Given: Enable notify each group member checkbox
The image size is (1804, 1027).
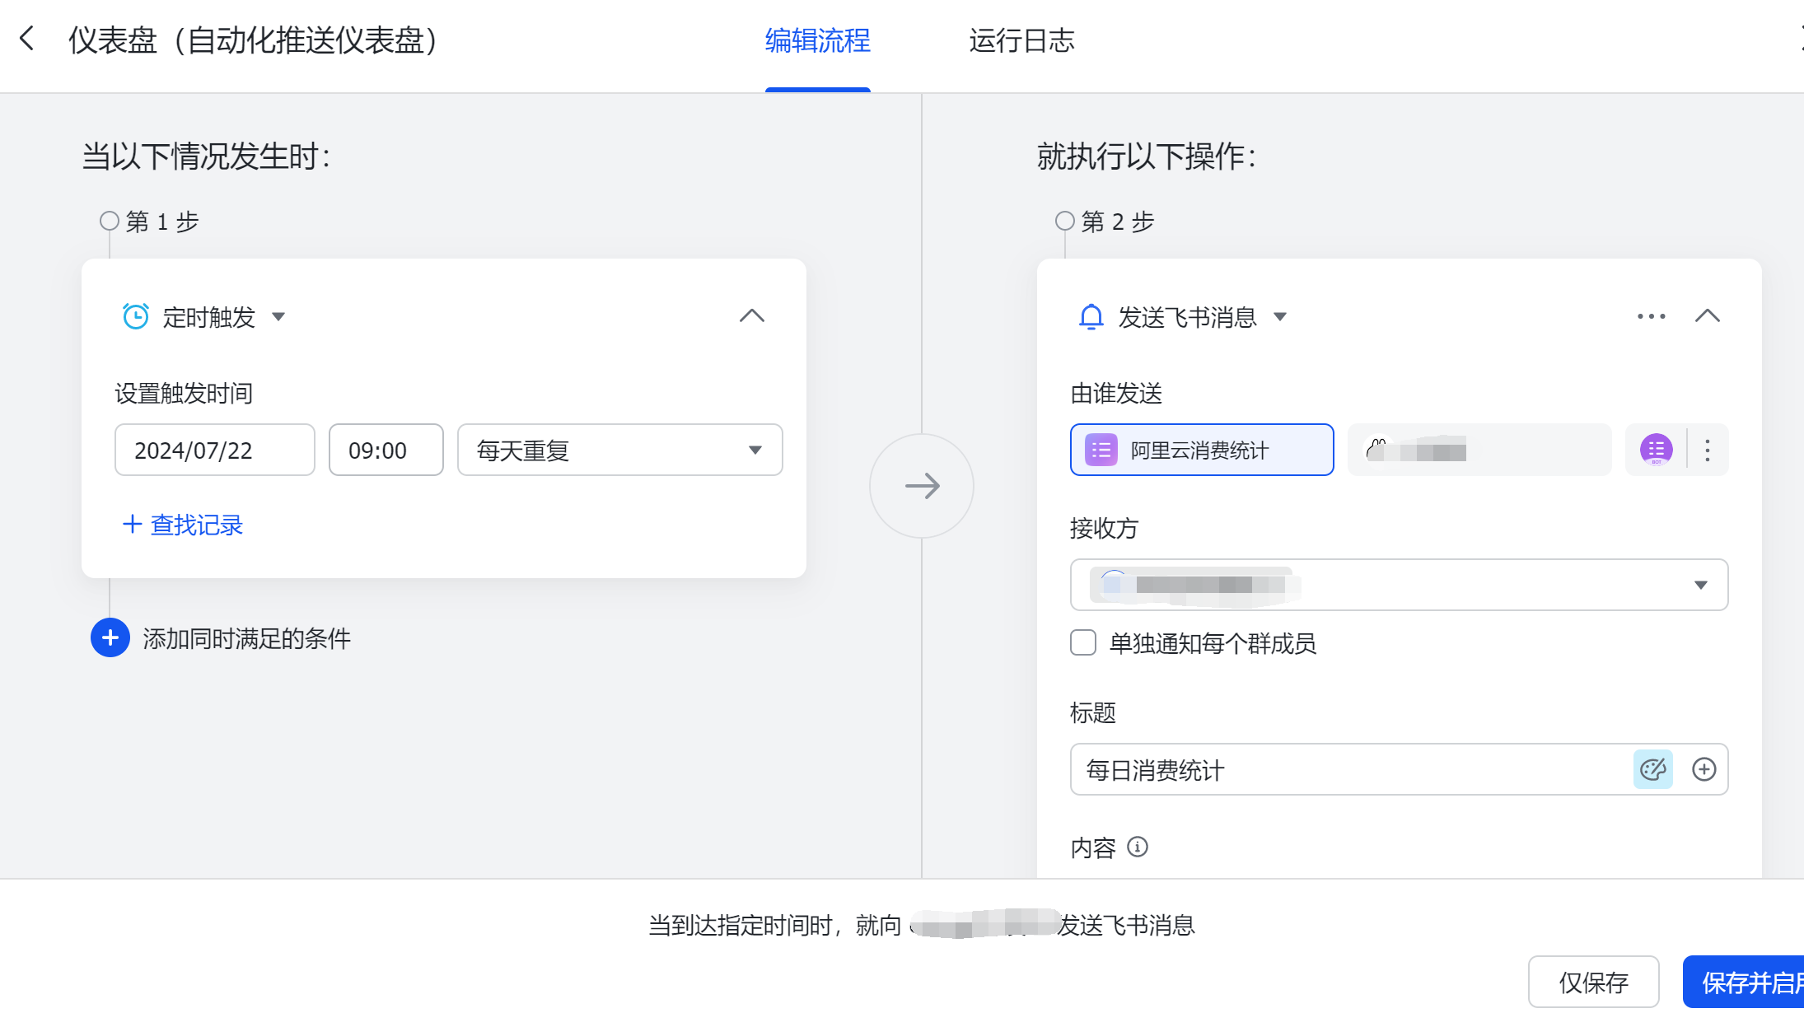Looking at the screenshot, I should coord(1083,642).
